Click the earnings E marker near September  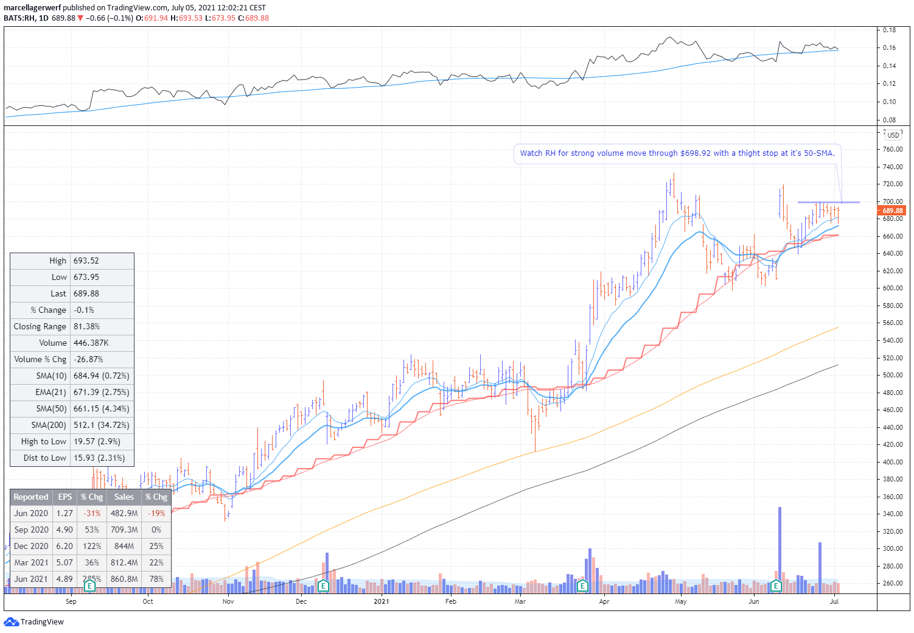click(89, 586)
